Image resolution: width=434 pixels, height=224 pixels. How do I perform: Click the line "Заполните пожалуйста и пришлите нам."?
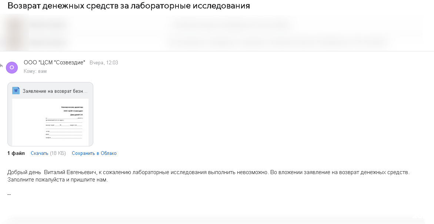[57, 180]
